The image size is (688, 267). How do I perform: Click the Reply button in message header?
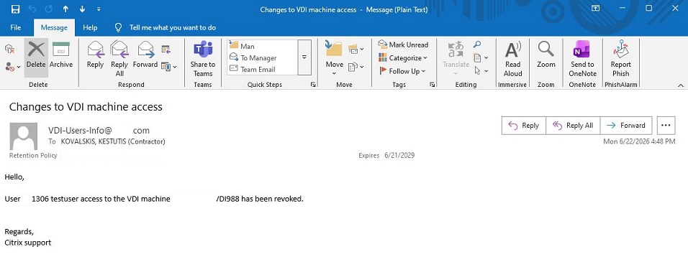pyautogui.click(x=524, y=126)
